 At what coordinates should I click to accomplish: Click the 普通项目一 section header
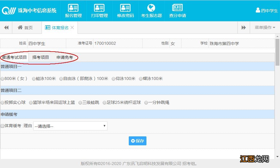pos(137,67)
